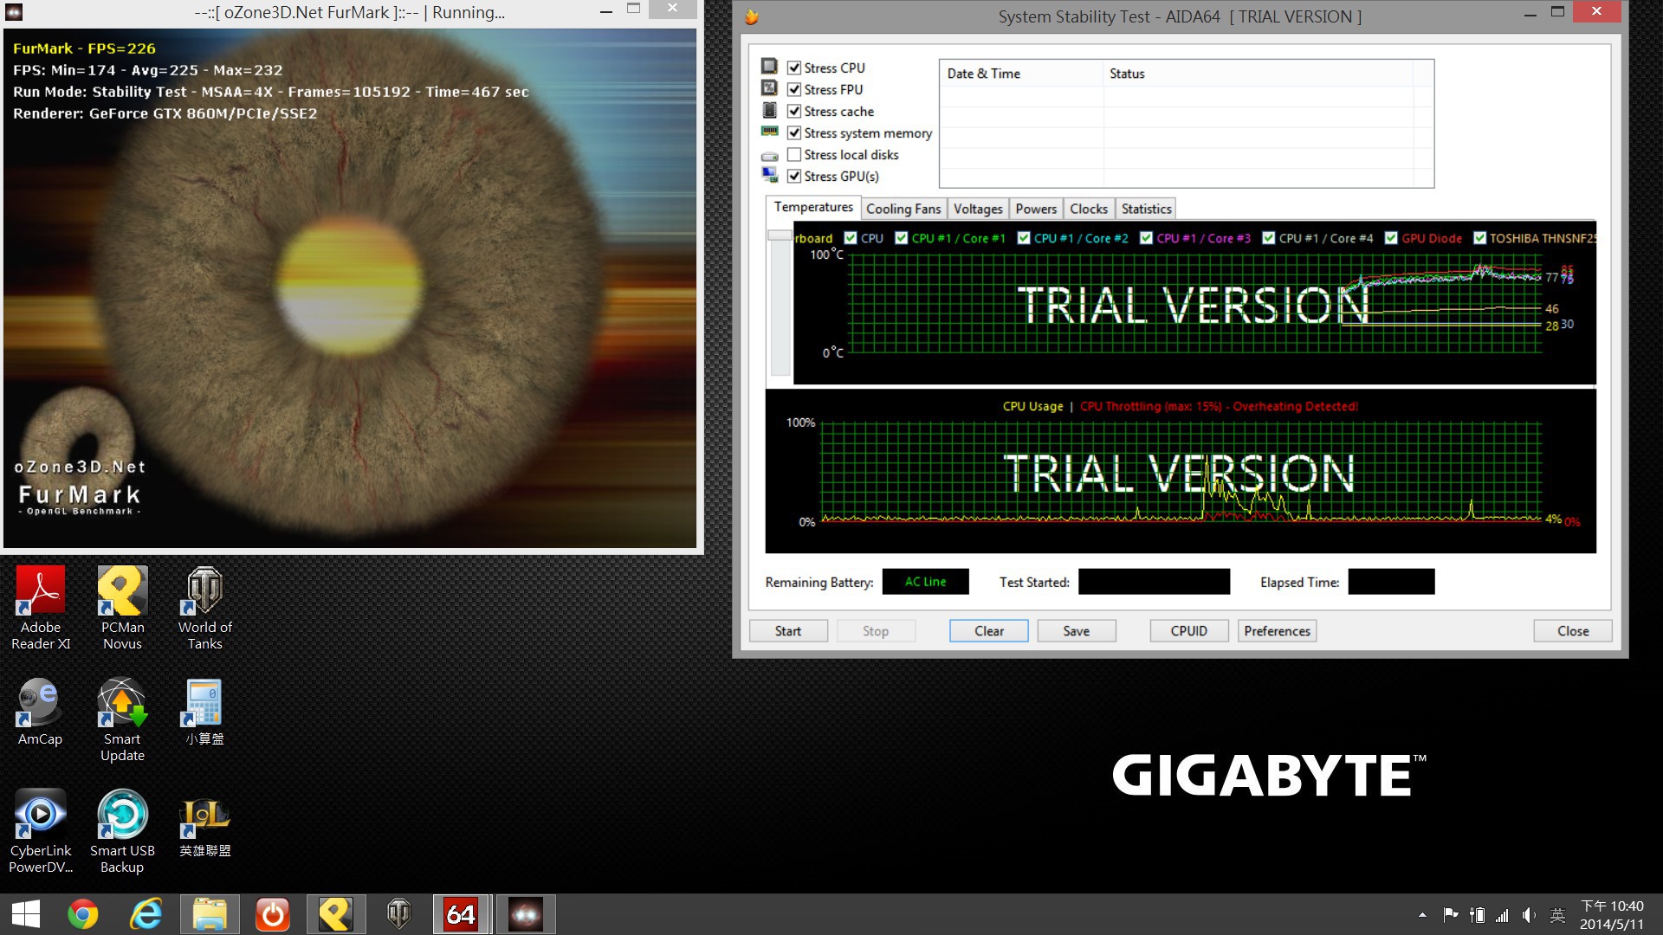This screenshot has height=935, width=1663.
Task: Toggle Stress CPU checkbox
Action: tap(794, 68)
